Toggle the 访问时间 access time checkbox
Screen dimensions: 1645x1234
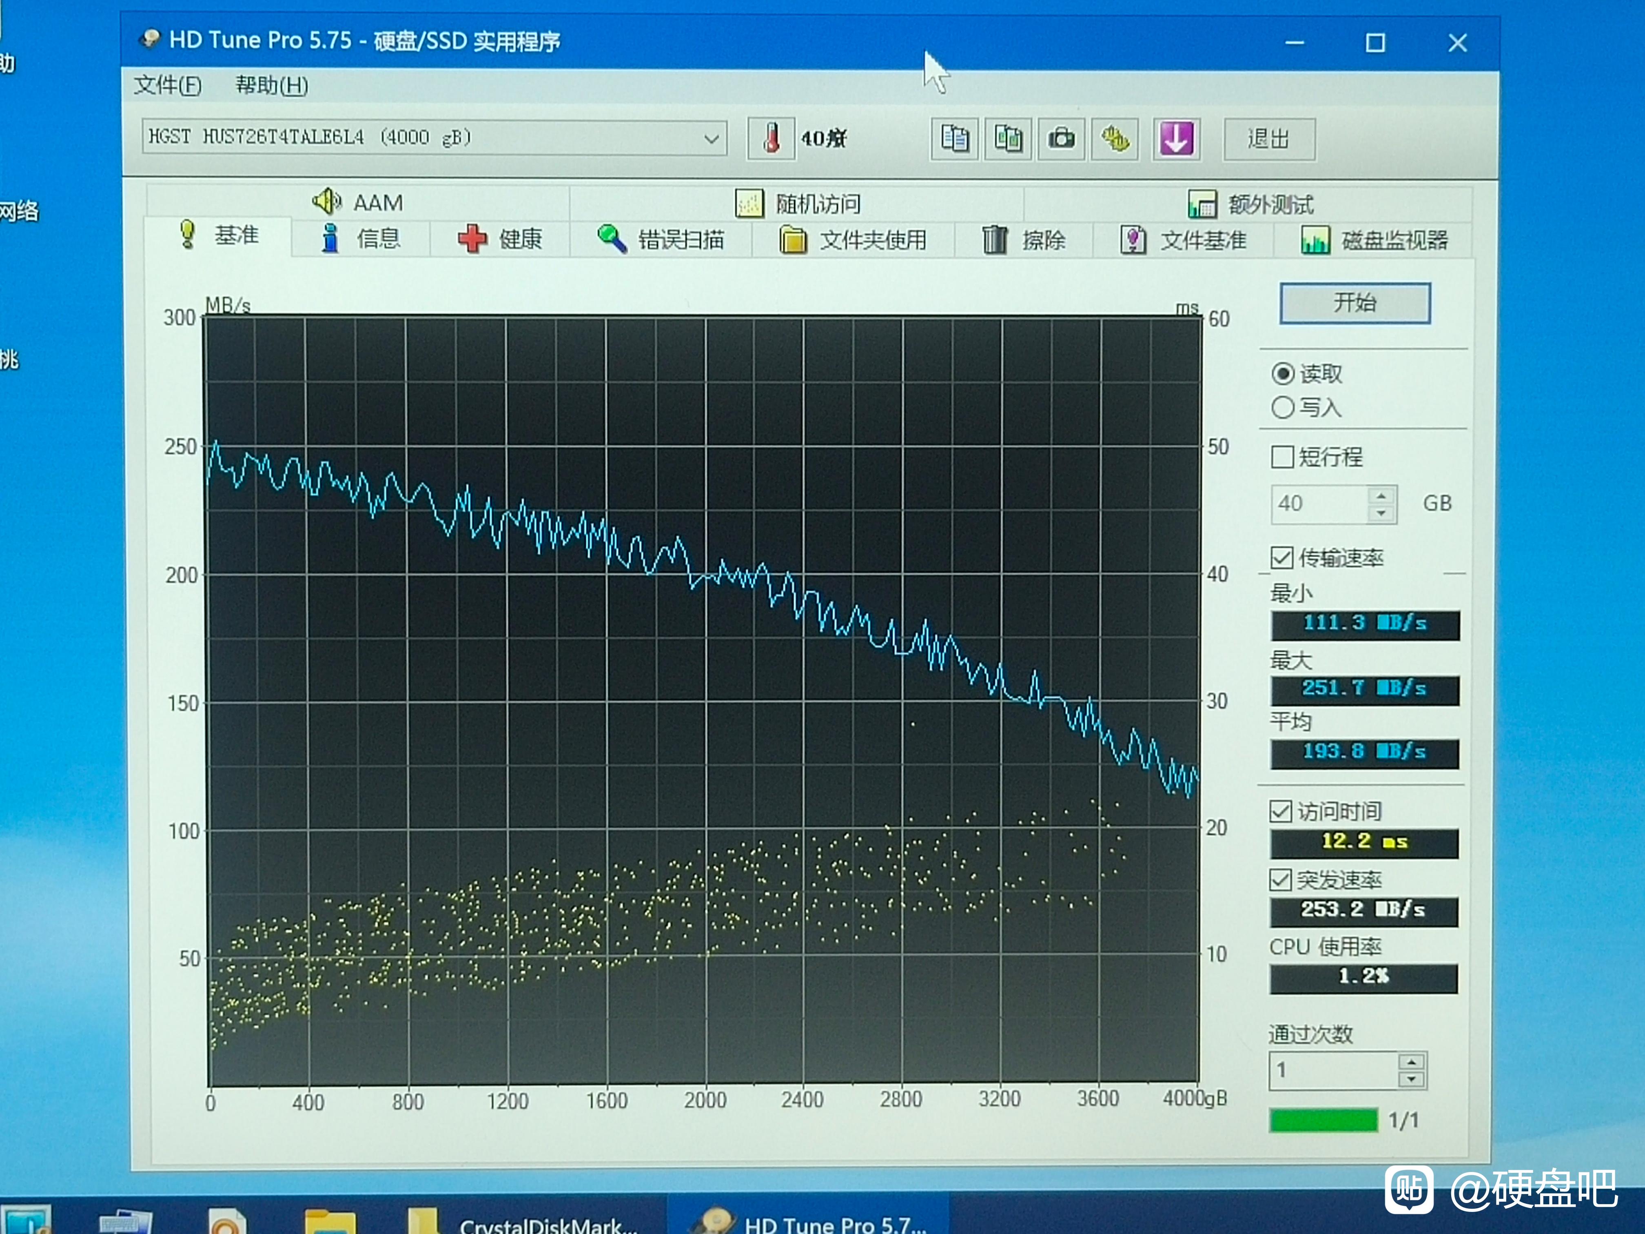[x=1281, y=811]
